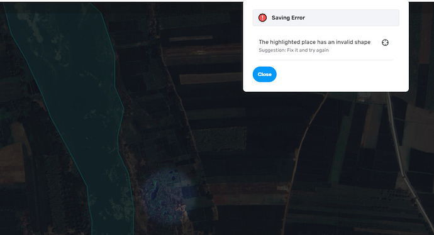This screenshot has height=235, width=434.
Task: Click the divider line below the suggestion
Action: [x=326, y=60]
